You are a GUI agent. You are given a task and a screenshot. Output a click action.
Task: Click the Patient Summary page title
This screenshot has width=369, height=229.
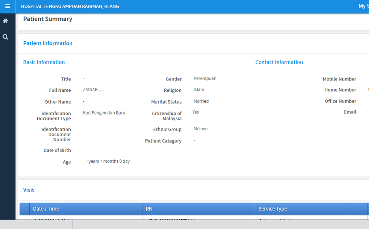[48, 19]
